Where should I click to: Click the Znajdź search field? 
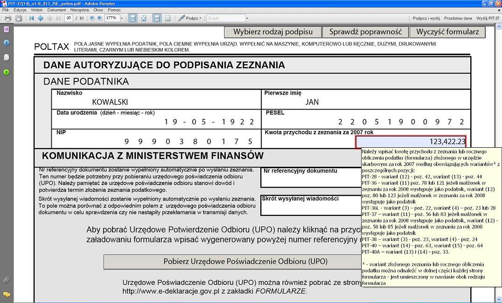(x=226, y=18)
